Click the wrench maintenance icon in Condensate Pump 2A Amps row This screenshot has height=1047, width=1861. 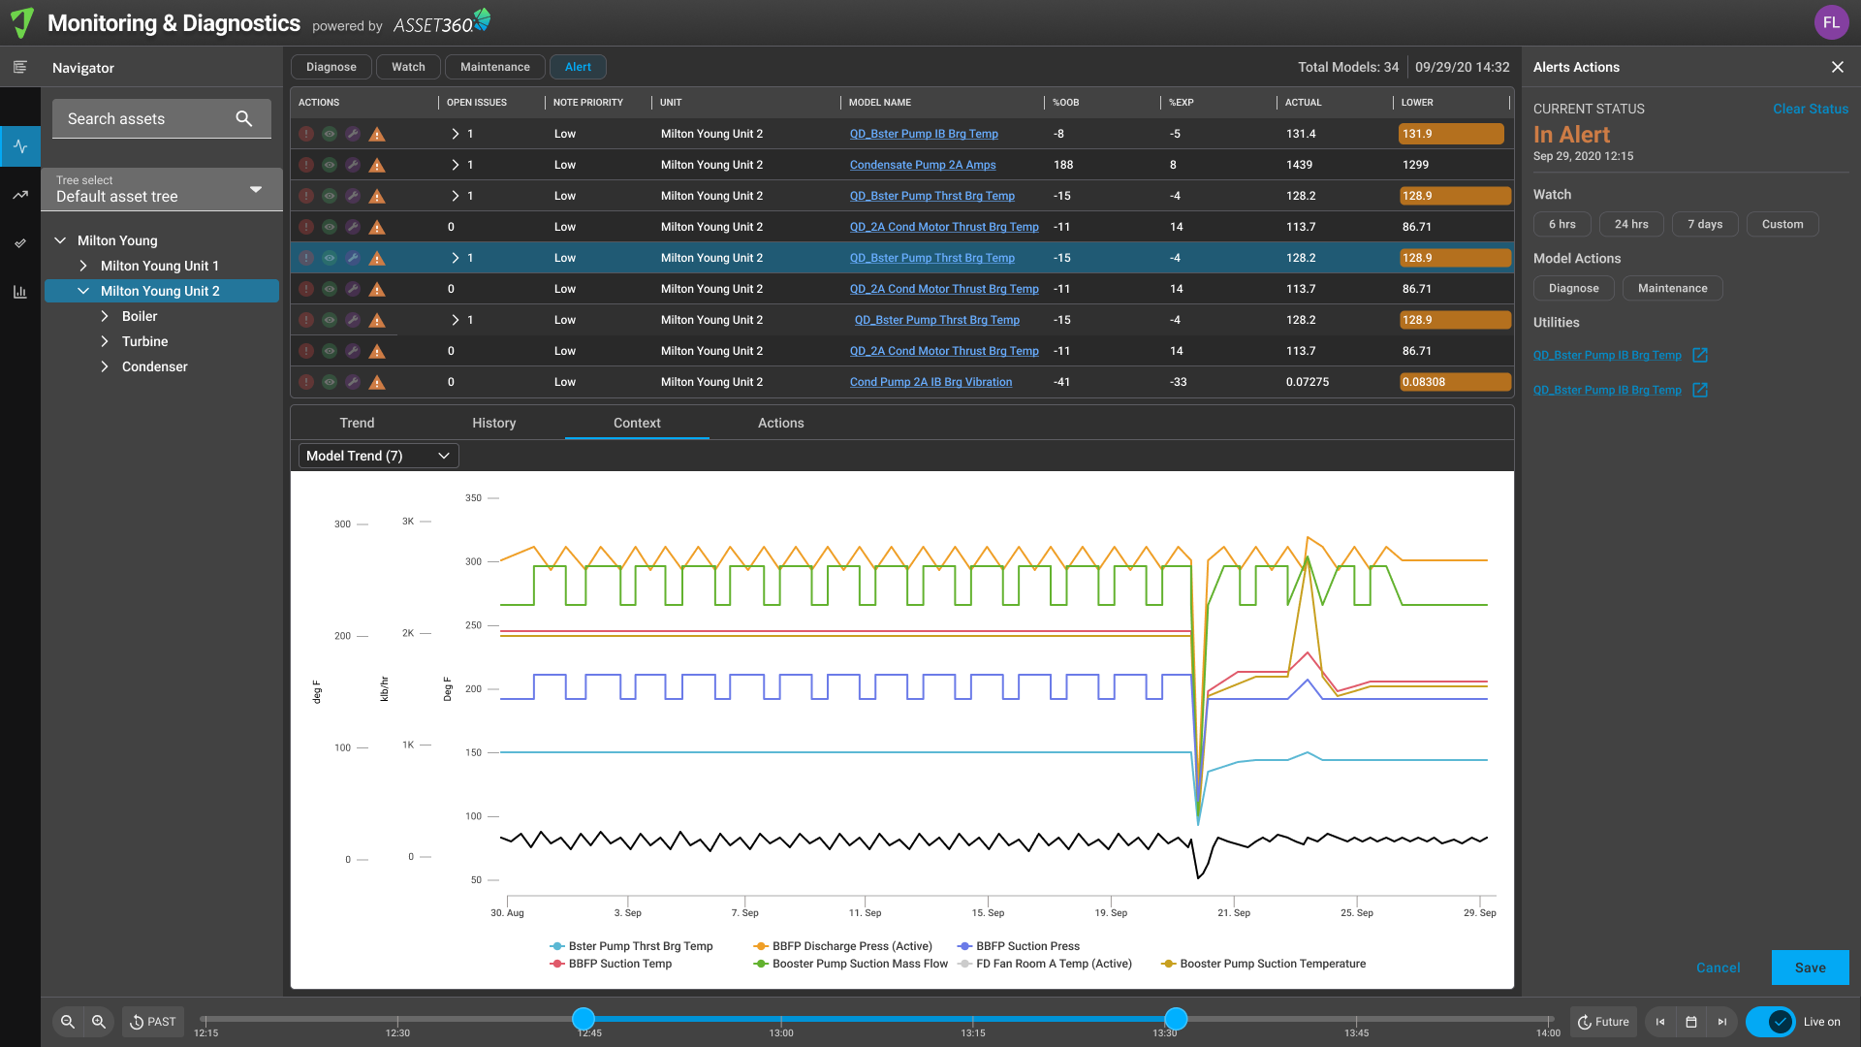[x=353, y=165]
